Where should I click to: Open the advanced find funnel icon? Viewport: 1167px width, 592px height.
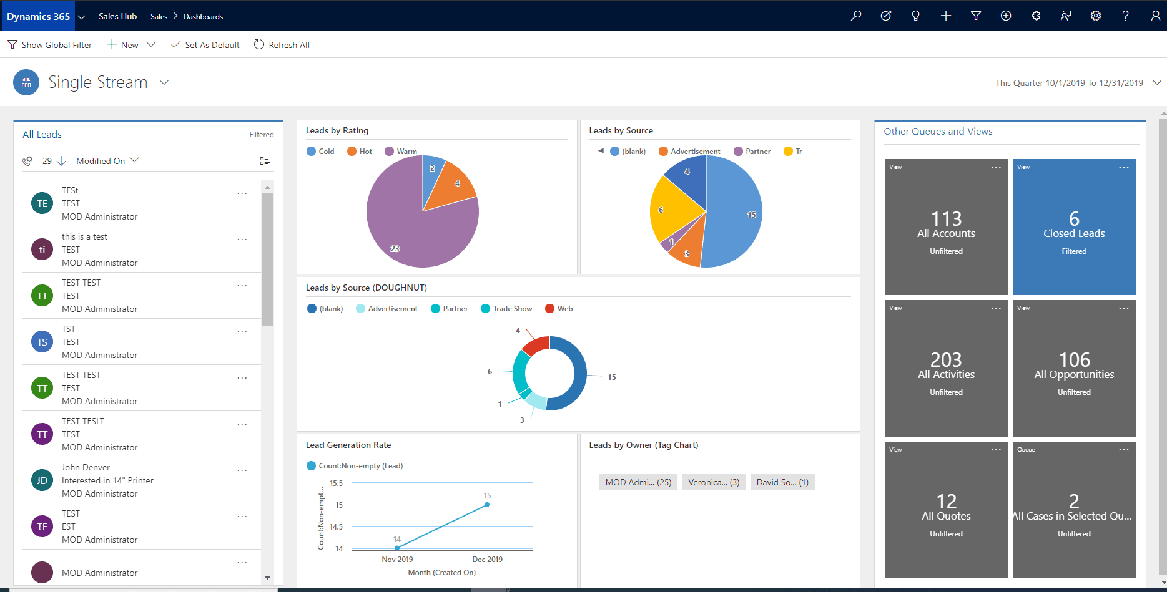click(x=976, y=16)
